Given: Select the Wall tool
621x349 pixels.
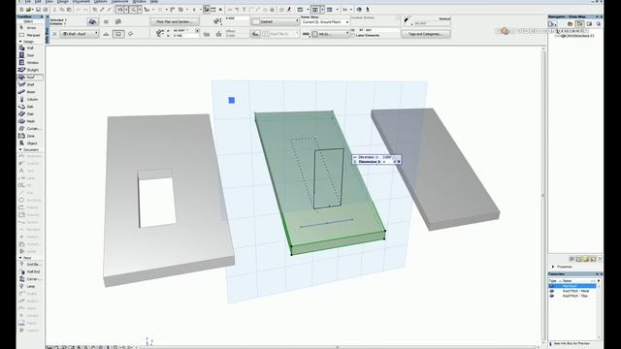Looking at the screenshot, I should (30, 48).
